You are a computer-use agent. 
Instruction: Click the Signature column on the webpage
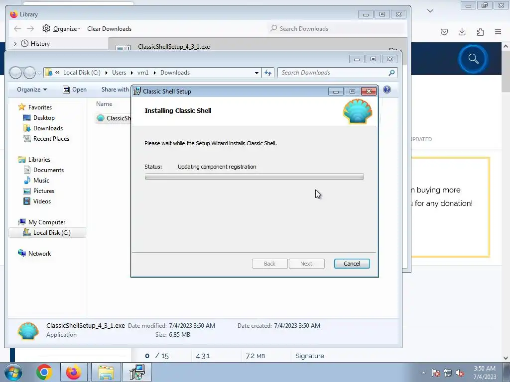310,356
